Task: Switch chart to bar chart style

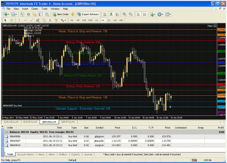Action: point(105,14)
